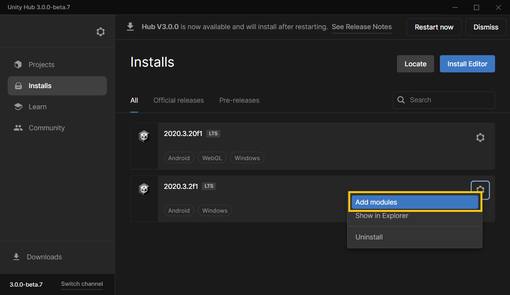Viewport: 510px width, 295px height.
Task: Select Show in Explorer menu entry
Action: (x=415, y=216)
